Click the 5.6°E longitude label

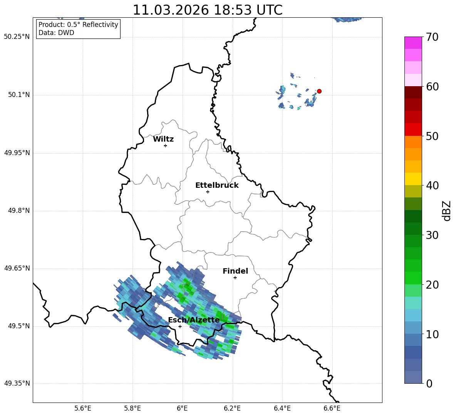(83, 408)
